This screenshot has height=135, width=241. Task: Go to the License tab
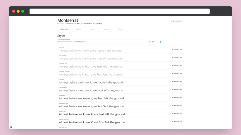[x=106, y=29]
